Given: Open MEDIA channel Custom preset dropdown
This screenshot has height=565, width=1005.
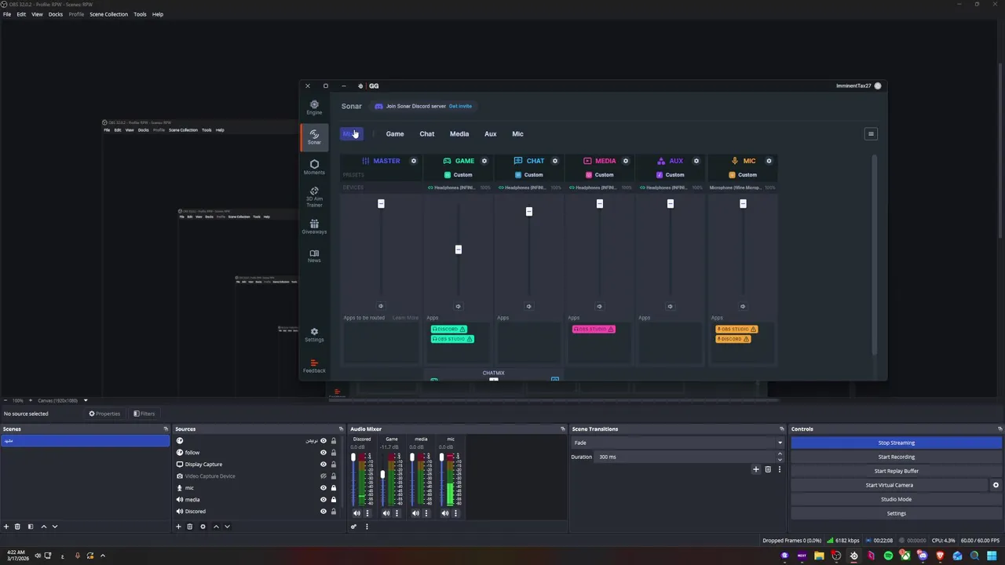Looking at the screenshot, I should (x=600, y=175).
